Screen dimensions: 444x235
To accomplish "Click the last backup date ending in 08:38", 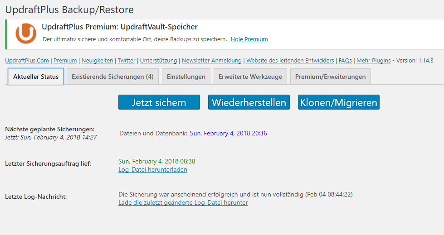I will [x=156, y=162].
